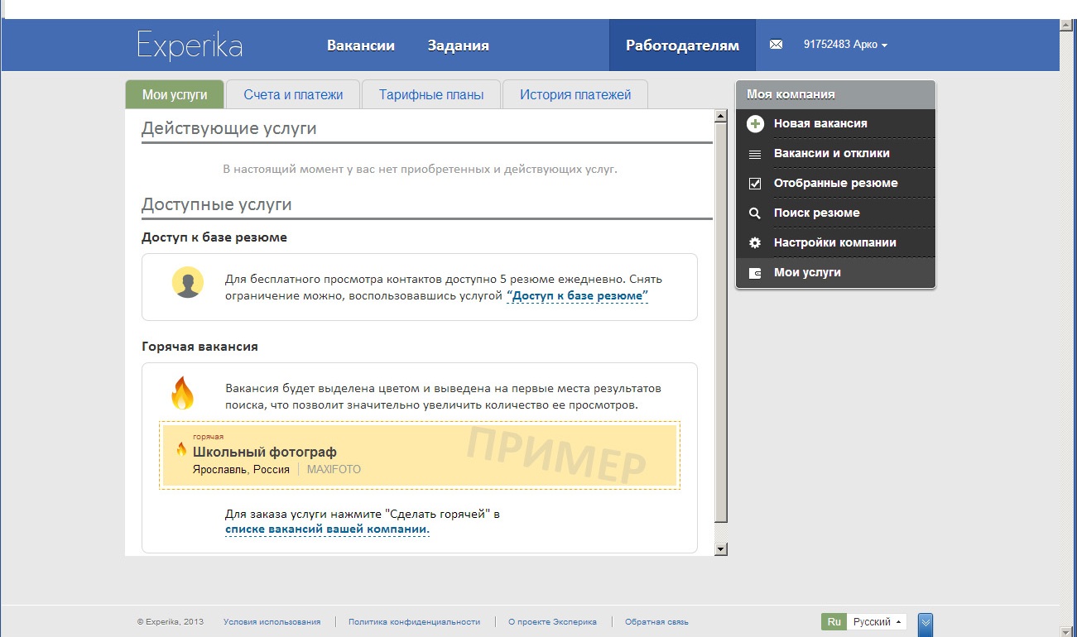Open Вакансии in top navigation

(361, 45)
